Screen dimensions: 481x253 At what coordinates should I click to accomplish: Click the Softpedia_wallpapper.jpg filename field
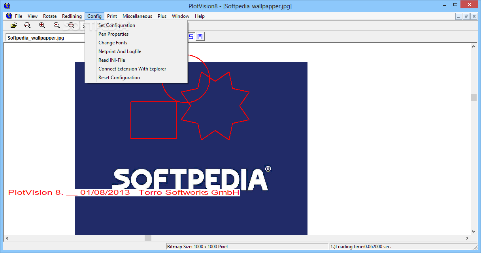point(45,38)
